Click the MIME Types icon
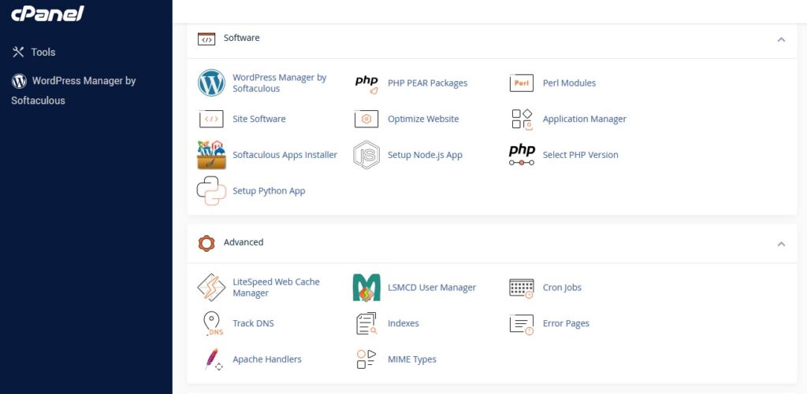Viewport: 807px width, 394px height. 366,359
